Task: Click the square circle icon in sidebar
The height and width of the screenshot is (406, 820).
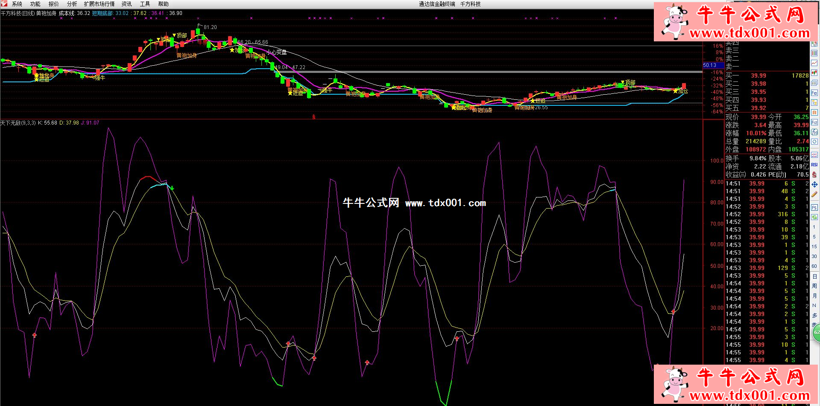Action: (814, 142)
